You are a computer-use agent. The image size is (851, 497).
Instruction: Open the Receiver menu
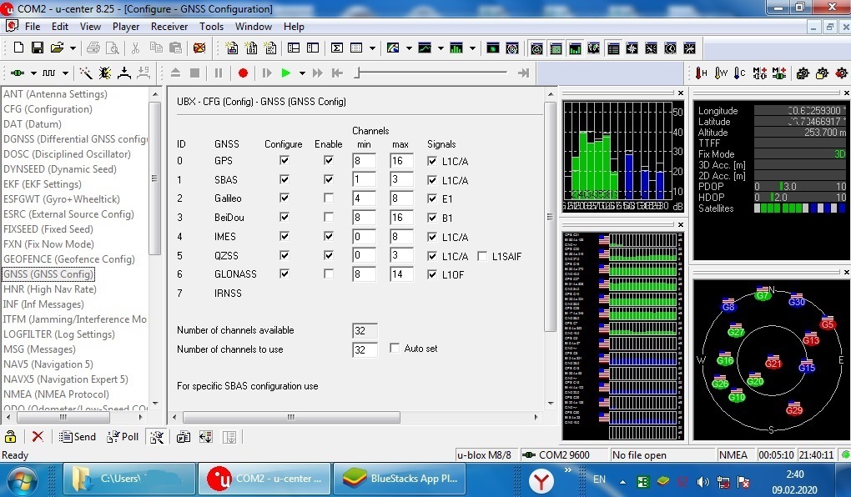pos(169,27)
